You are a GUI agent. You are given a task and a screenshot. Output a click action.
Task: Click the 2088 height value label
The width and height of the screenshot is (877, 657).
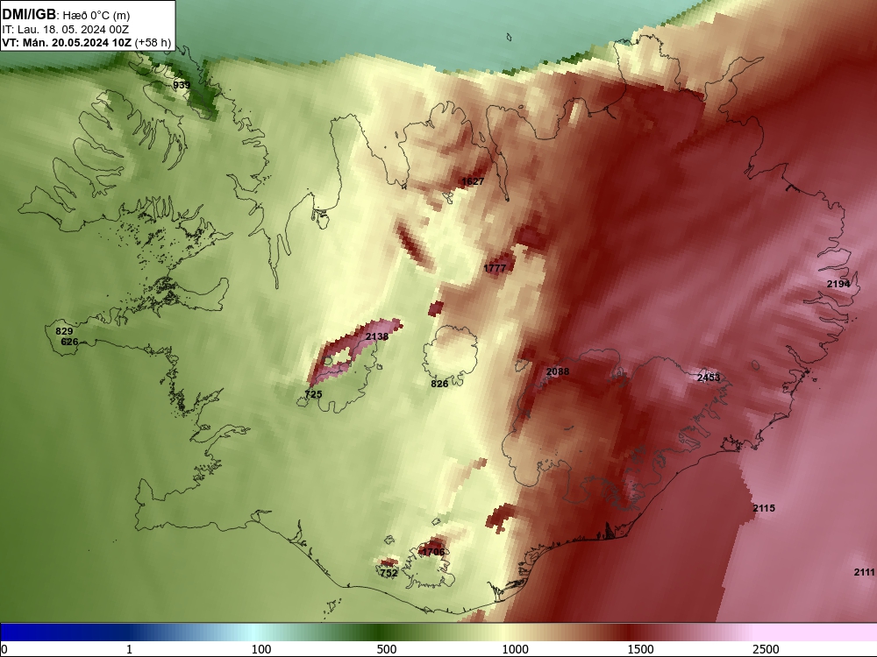558,371
